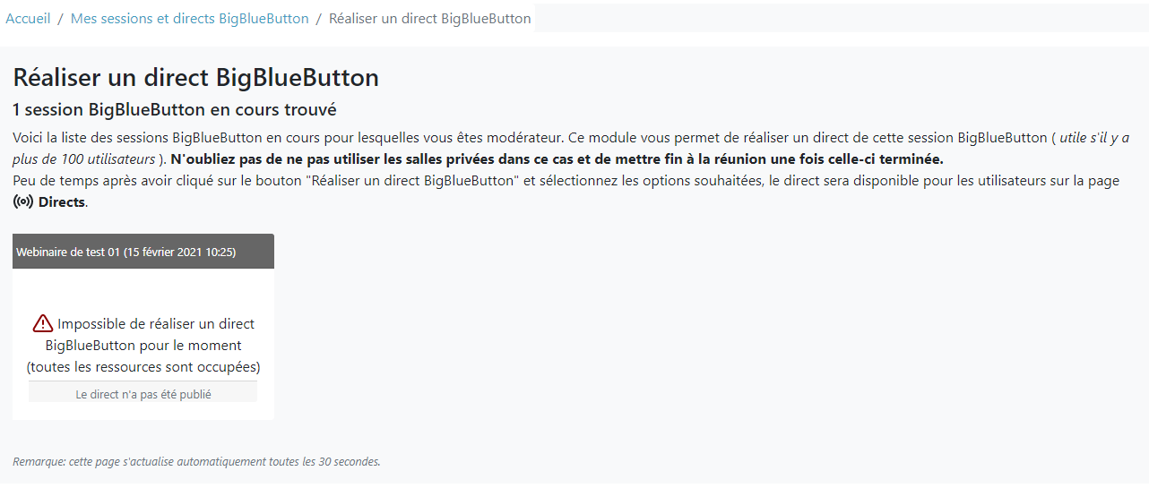Click the slash separator after Accueil
Viewport: 1149px width, 488px height.
(x=60, y=18)
